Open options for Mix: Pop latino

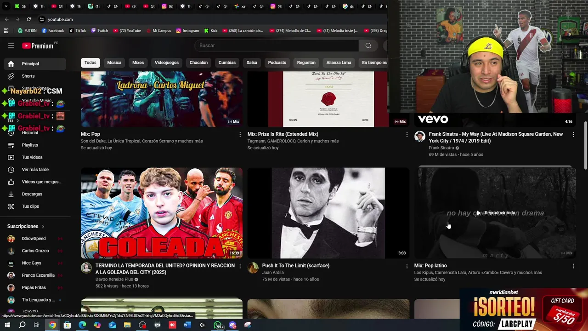[573, 266]
